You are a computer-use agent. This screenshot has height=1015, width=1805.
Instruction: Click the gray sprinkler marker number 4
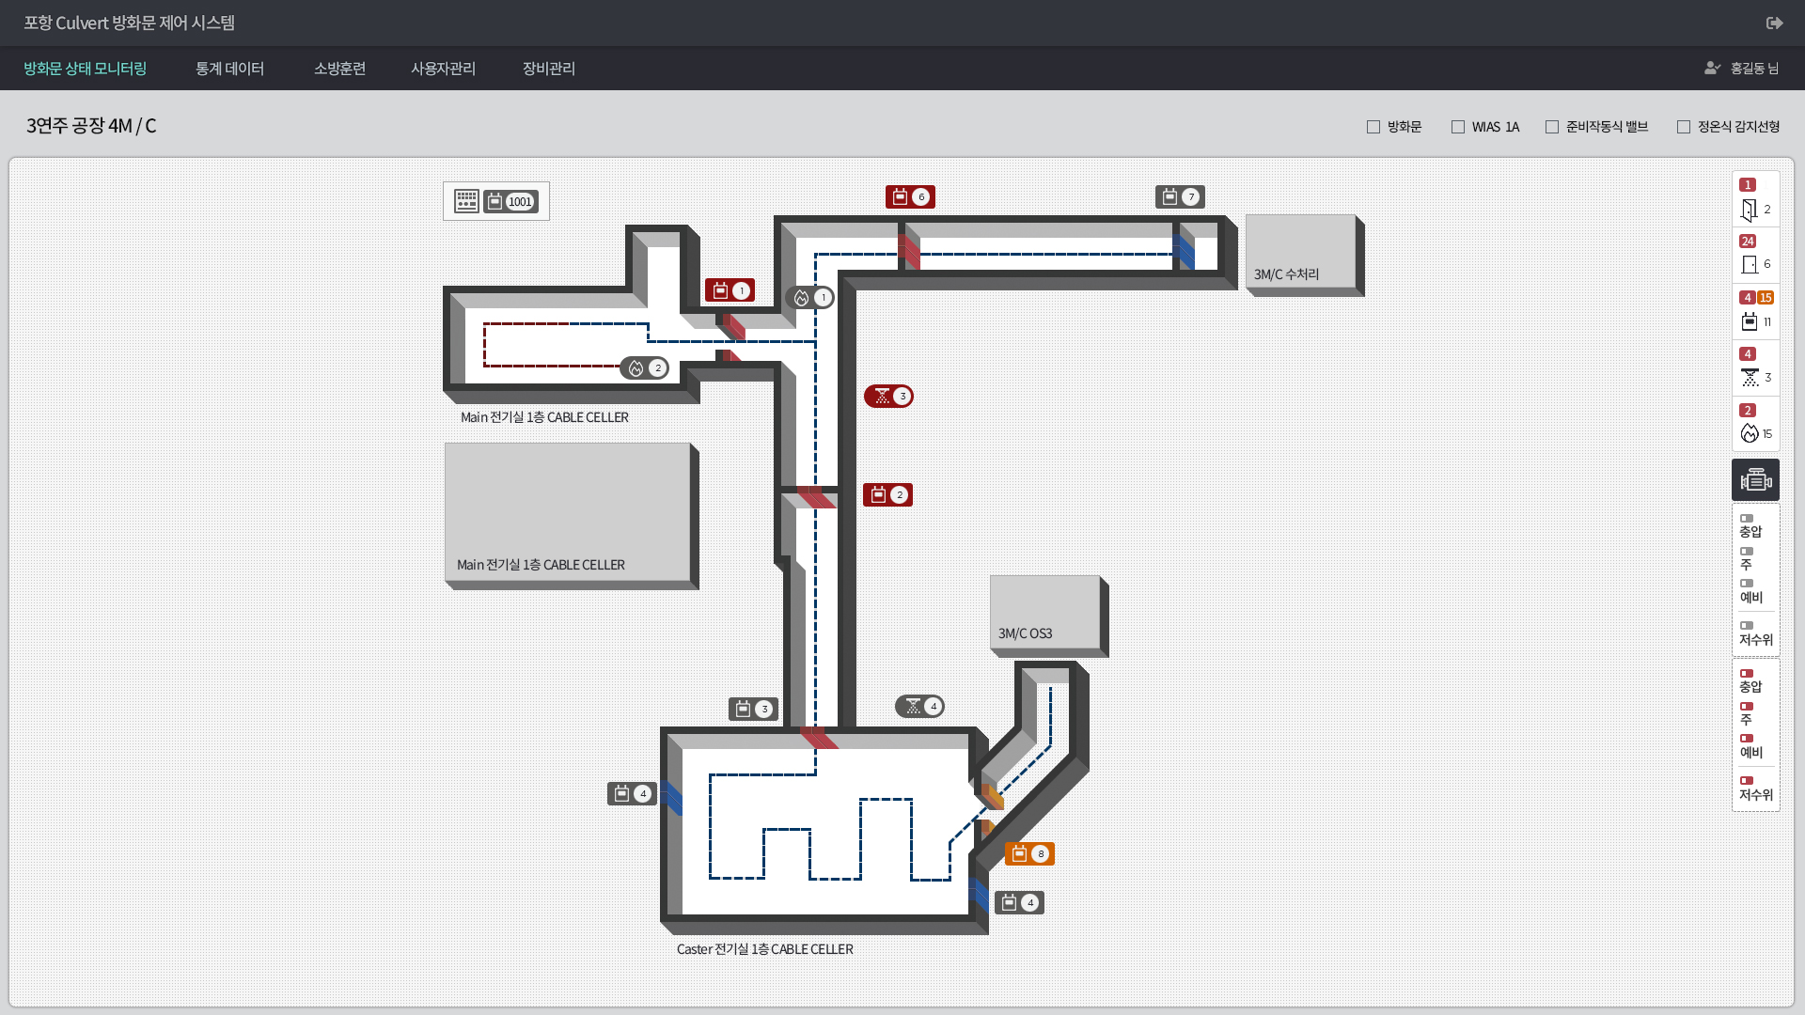(x=919, y=706)
